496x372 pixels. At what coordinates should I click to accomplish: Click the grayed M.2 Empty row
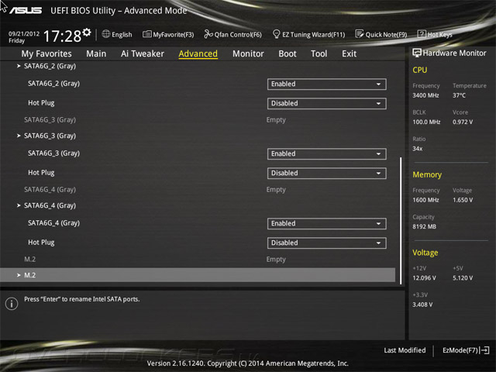coord(155,260)
